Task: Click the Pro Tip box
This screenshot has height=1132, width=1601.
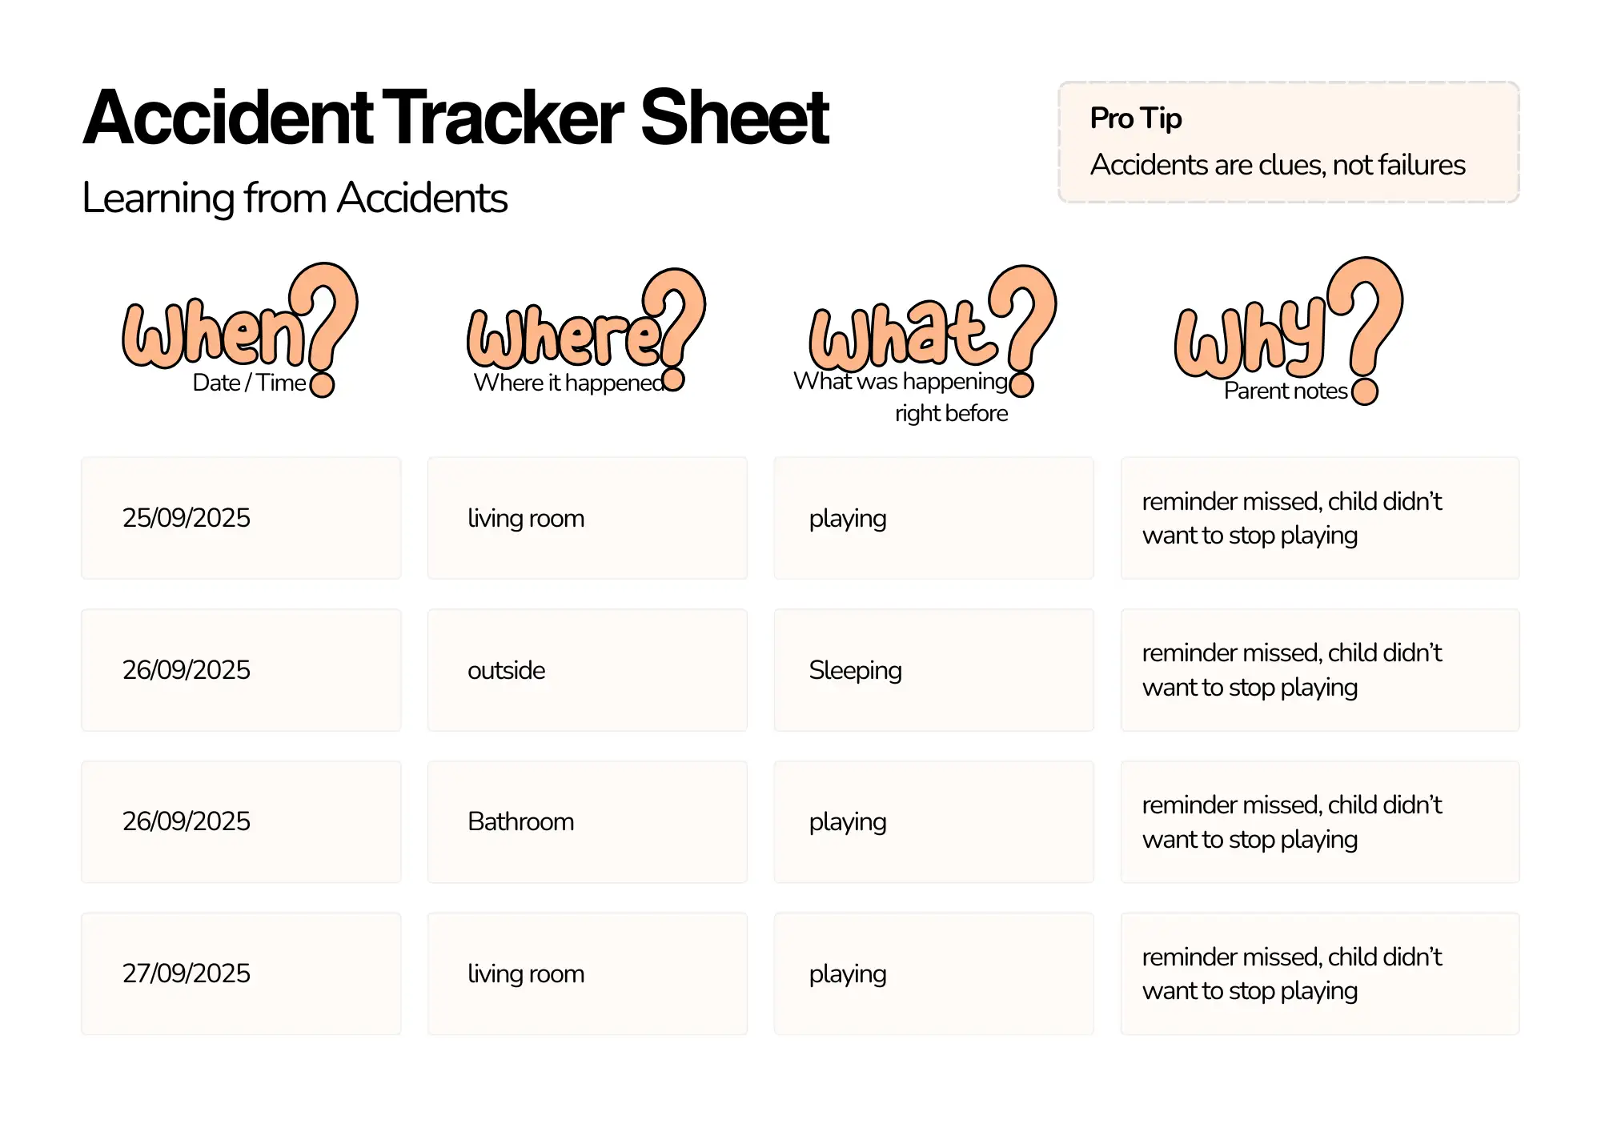Action: point(1288,142)
